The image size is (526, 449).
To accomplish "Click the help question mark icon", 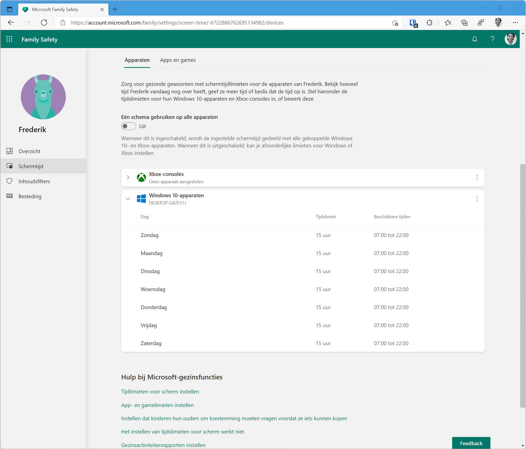I will click(x=492, y=39).
